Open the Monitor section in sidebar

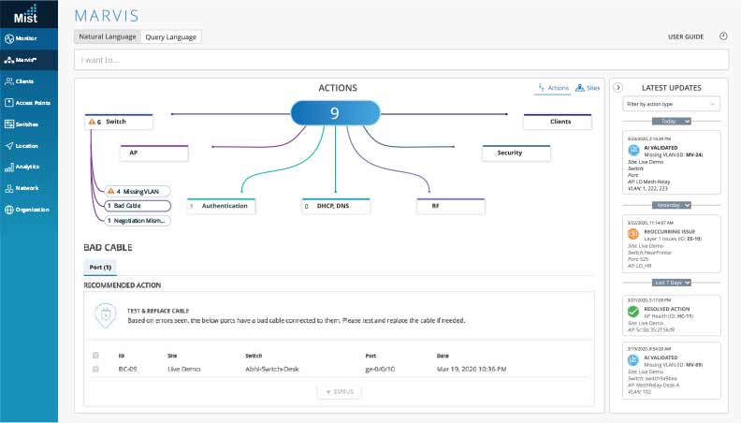[x=28, y=38]
